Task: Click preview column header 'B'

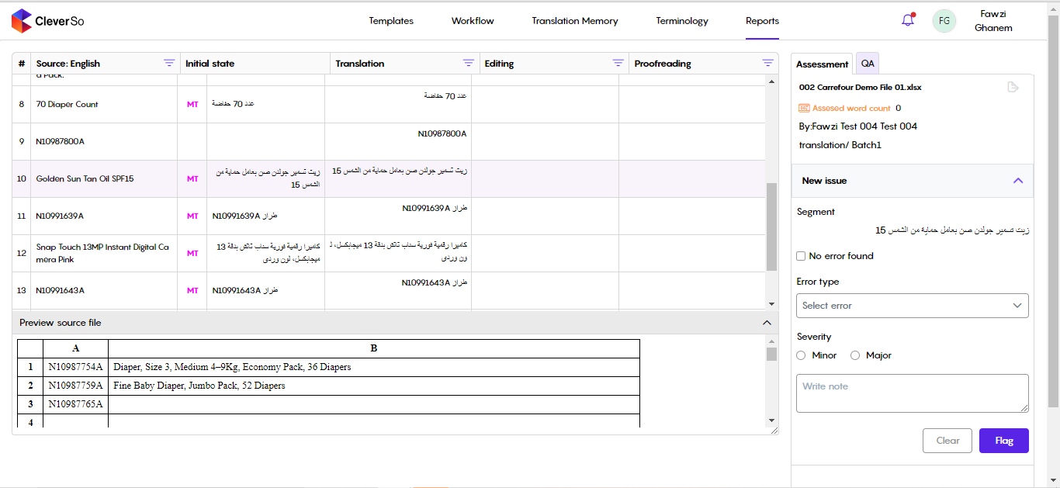Action: click(x=374, y=348)
